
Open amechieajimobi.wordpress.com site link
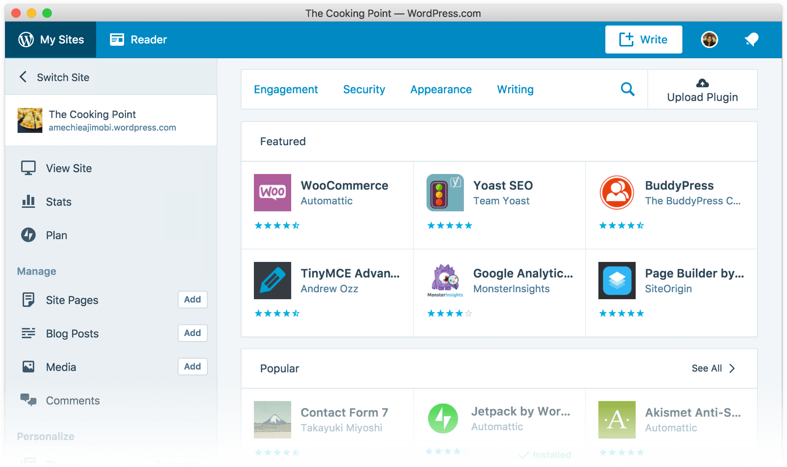click(x=112, y=128)
